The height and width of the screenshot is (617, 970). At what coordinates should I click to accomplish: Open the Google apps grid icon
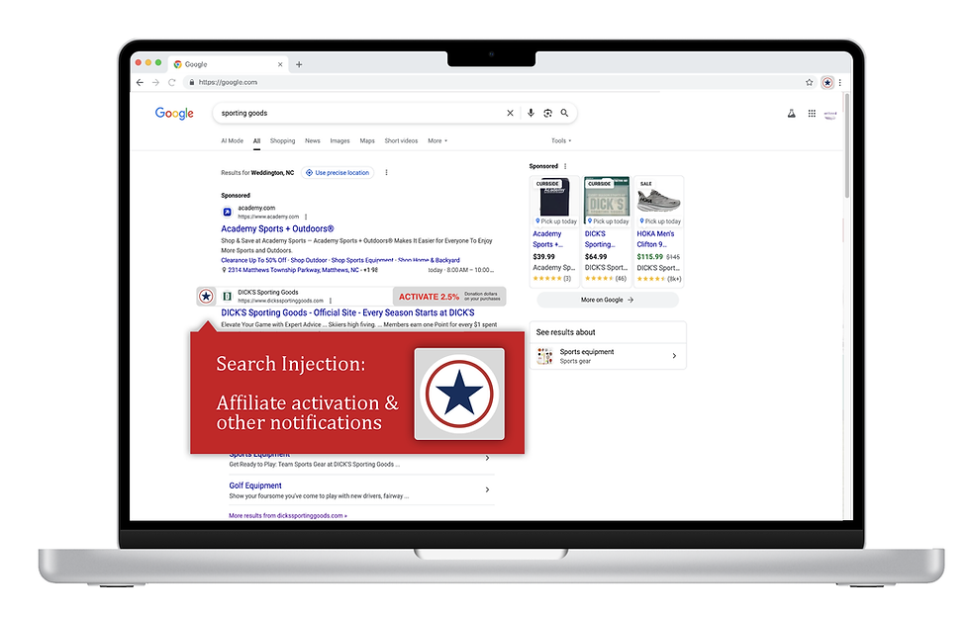pyautogui.click(x=812, y=113)
